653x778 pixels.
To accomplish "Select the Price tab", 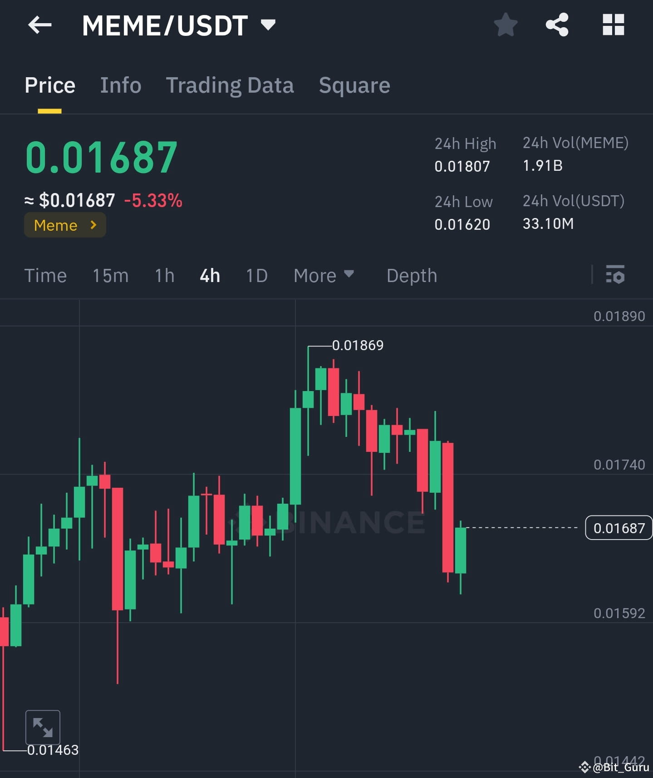I will [x=50, y=85].
